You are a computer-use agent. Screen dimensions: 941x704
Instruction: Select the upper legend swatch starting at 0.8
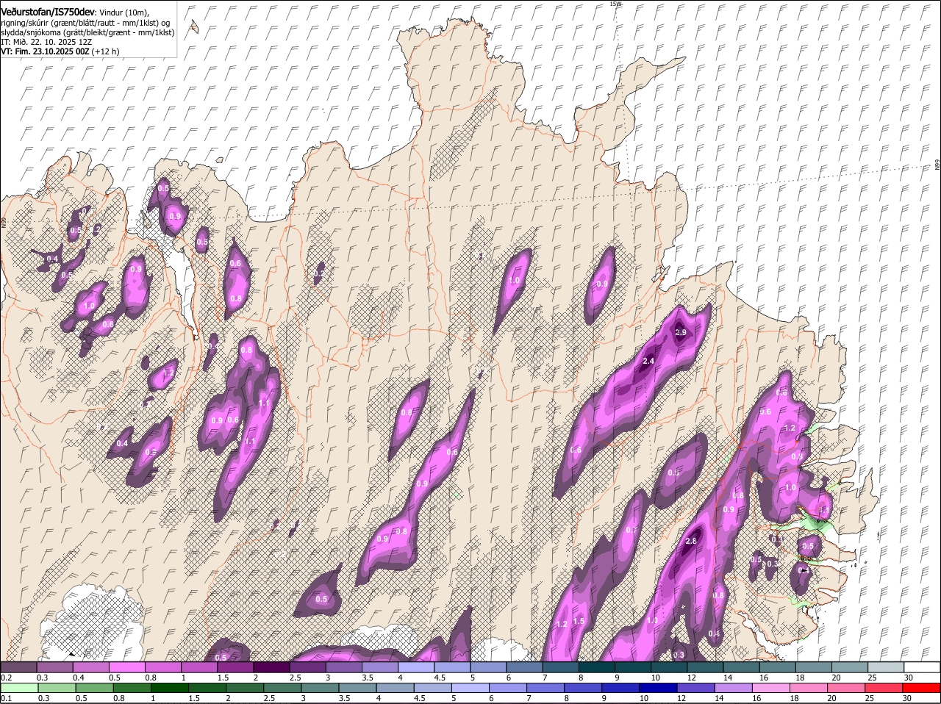pyautogui.click(x=163, y=667)
